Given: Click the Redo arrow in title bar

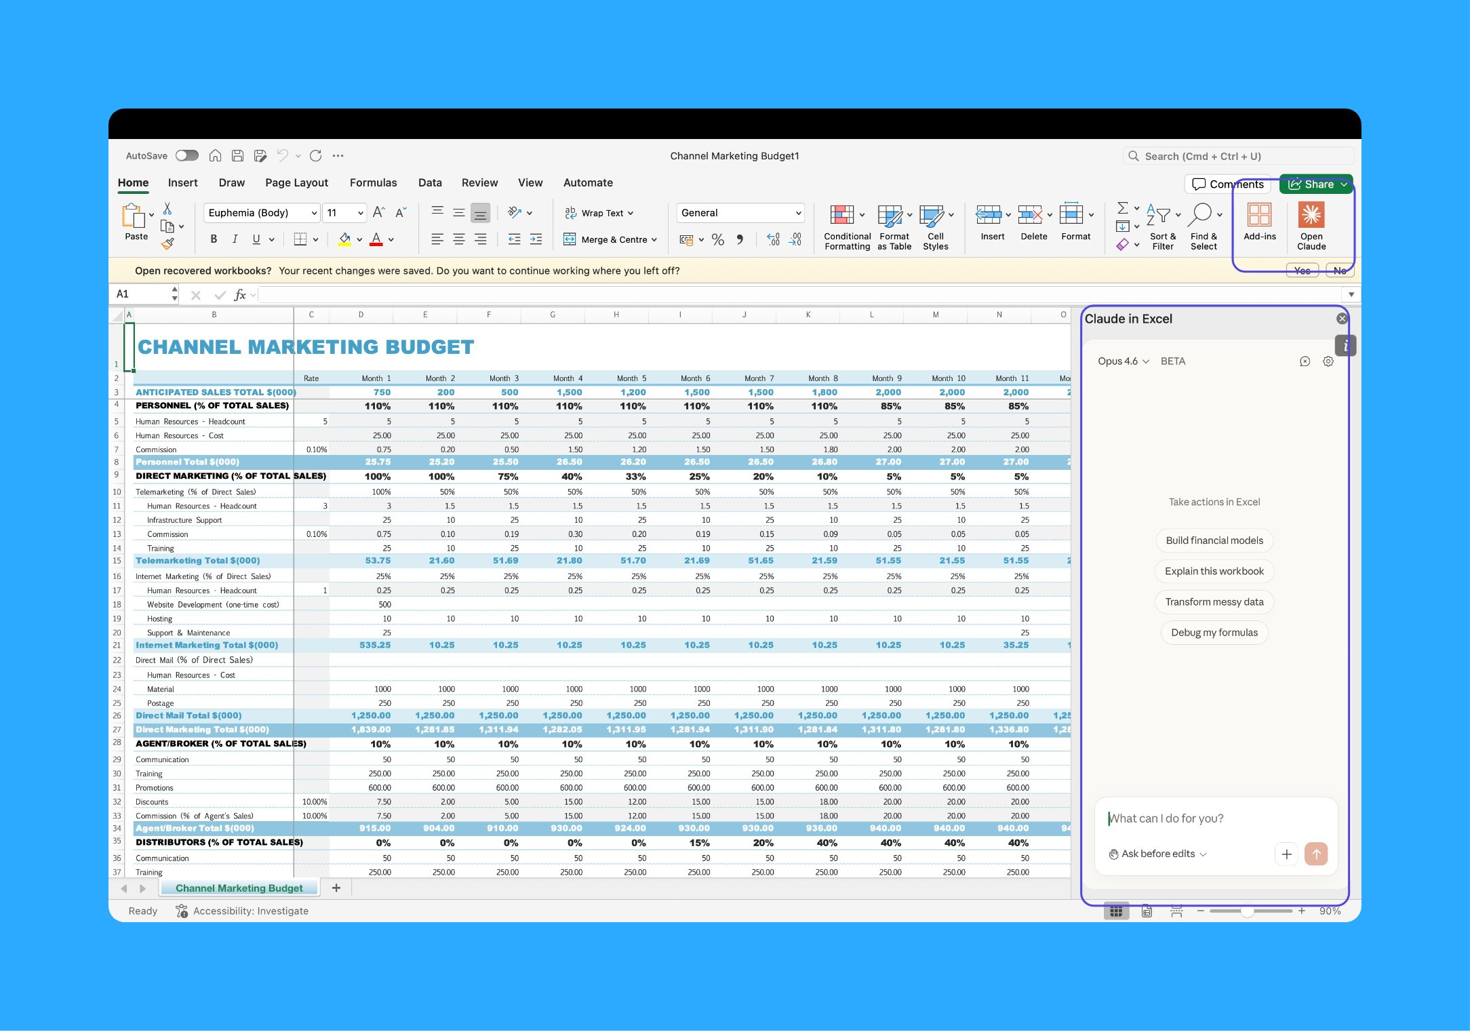Looking at the screenshot, I should [315, 156].
